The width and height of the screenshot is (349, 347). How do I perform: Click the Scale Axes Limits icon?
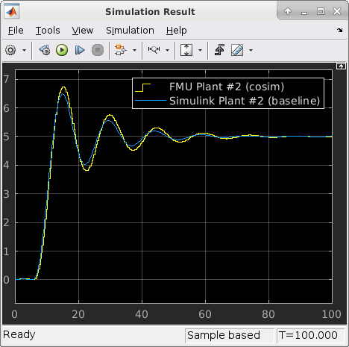pos(186,50)
